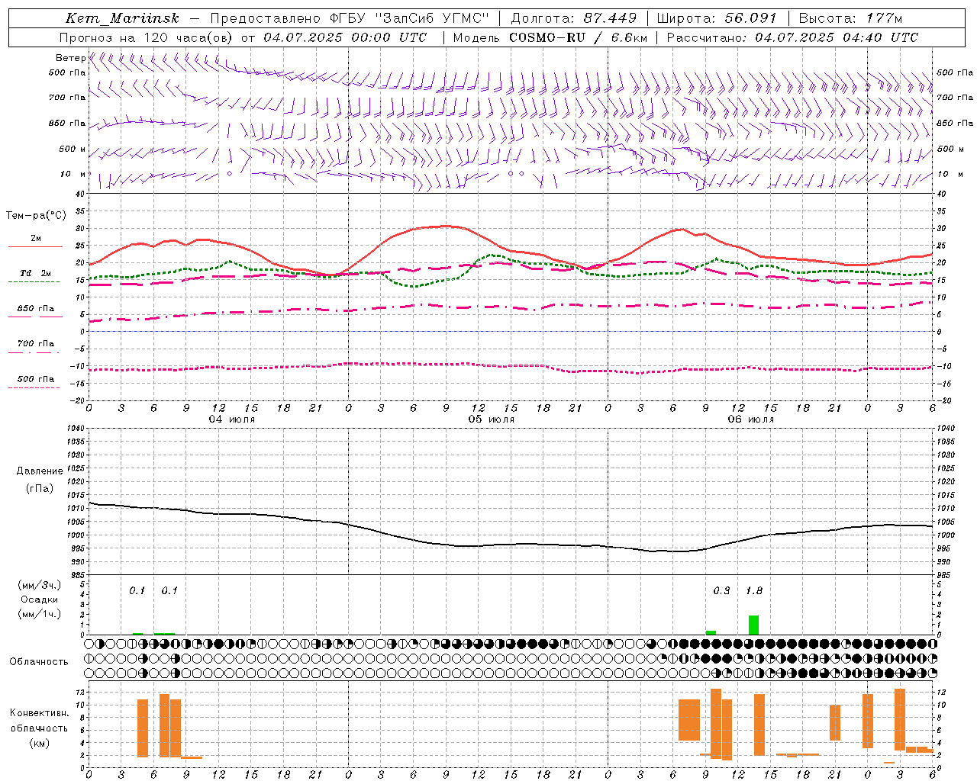Select the Рассчитано: 04.07.2025 04:40 UTC text
Viewport: 977px width, 781px height.
tap(792, 37)
